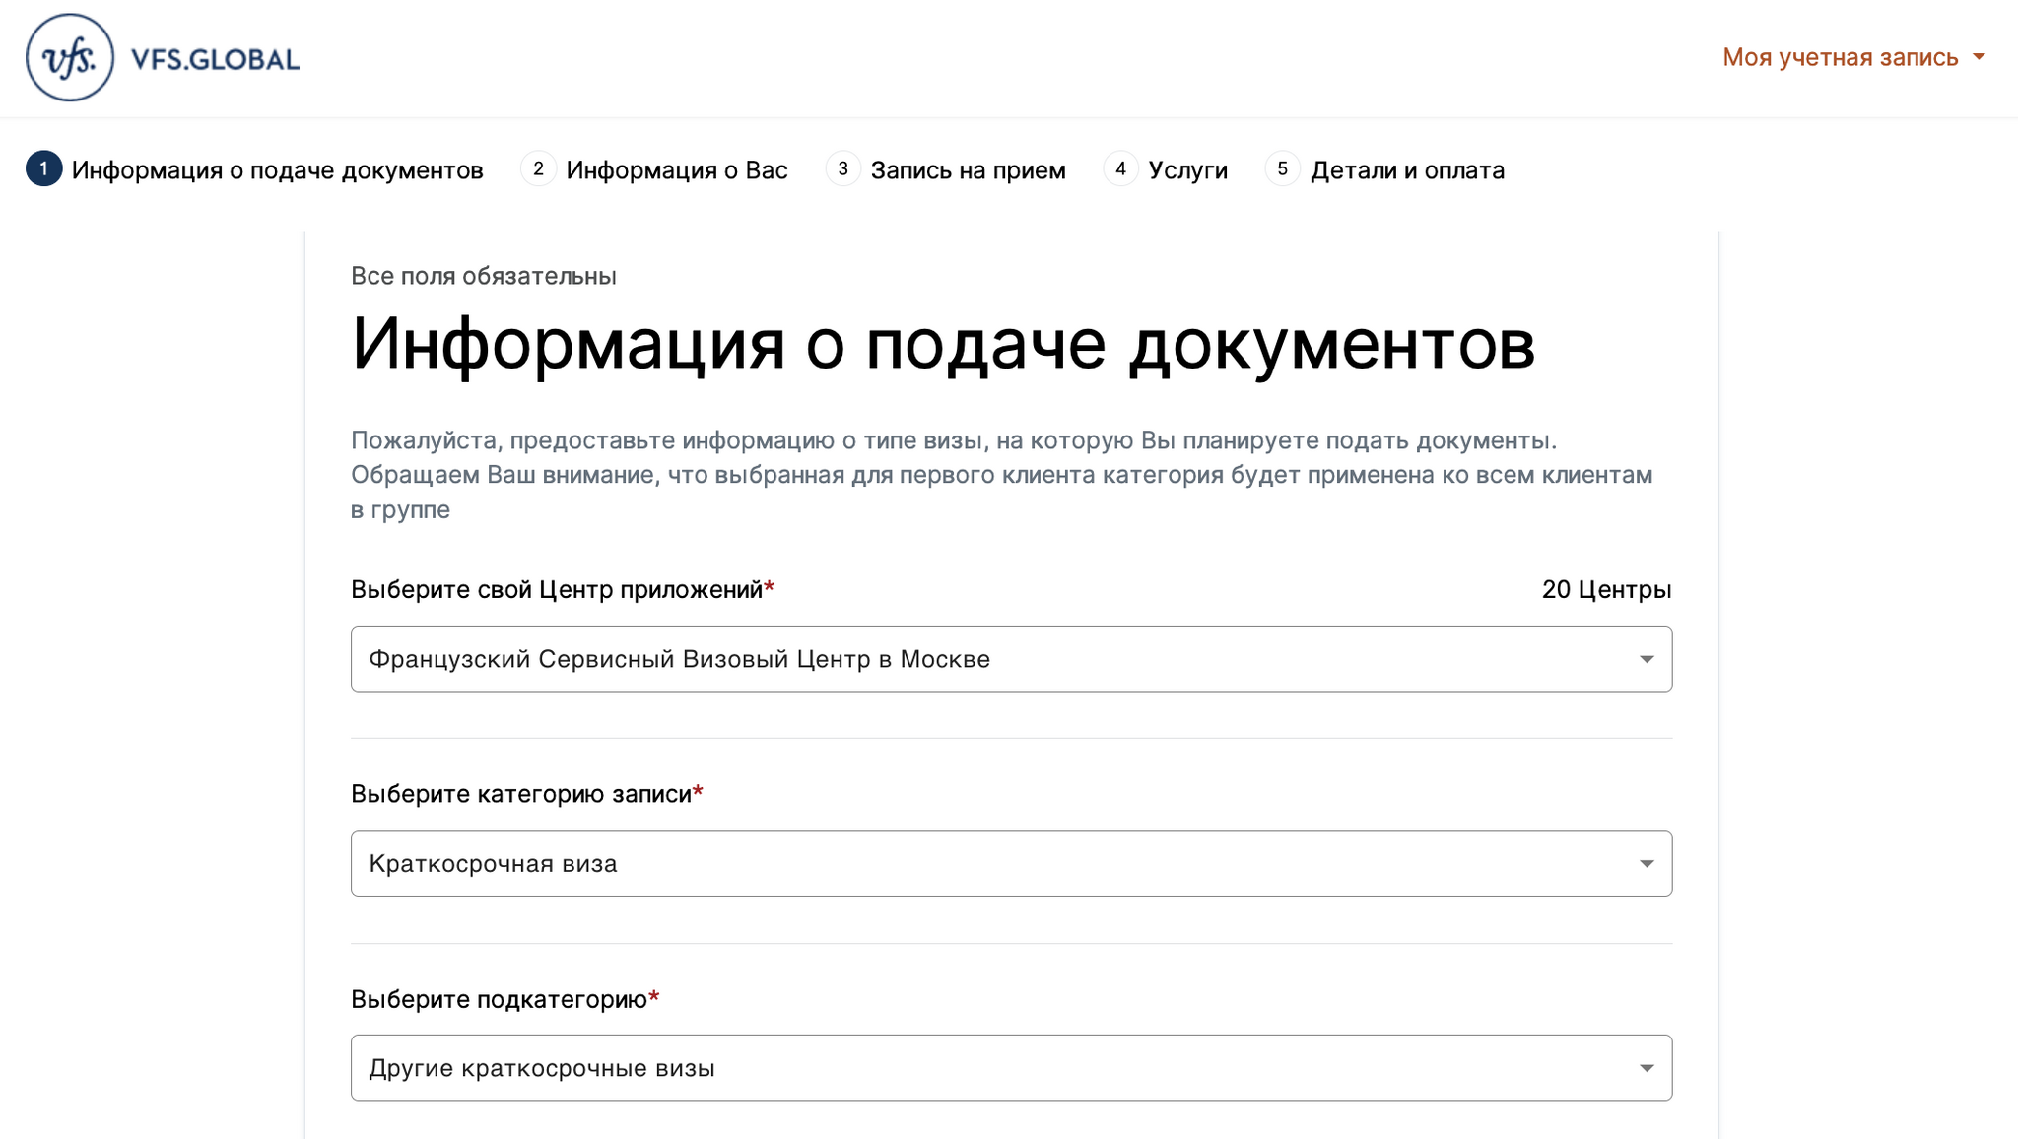The image size is (2018, 1139).
Task: Go to Детали и оплата step
Action: click(1406, 170)
